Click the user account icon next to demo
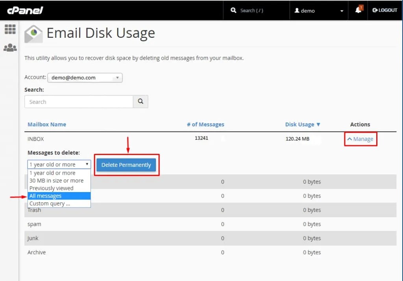 point(296,11)
